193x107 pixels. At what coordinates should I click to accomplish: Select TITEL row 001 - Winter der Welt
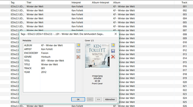(x=49, y=60)
